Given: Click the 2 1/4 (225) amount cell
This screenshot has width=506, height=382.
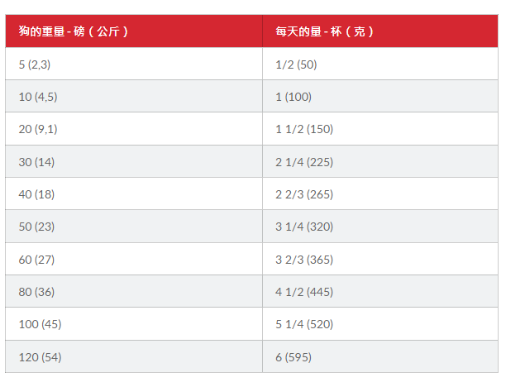Looking at the screenshot, I should pos(304,162).
